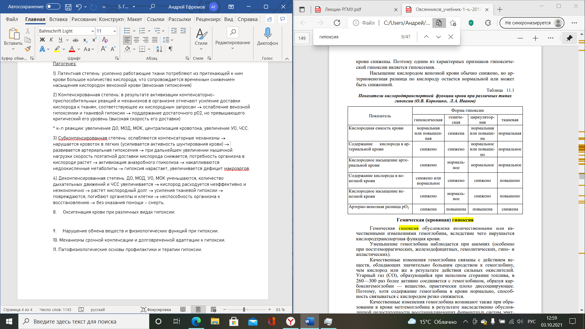Go to previous search result in PDF find bar
Image resolution: width=585 pixels, height=329 pixels.
426,37
